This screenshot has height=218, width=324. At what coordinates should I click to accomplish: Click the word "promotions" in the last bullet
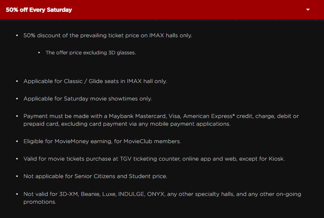coord(40,202)
